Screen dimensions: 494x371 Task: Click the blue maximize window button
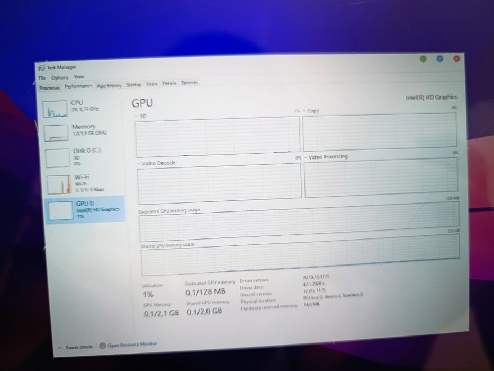(x=439, y=59)
